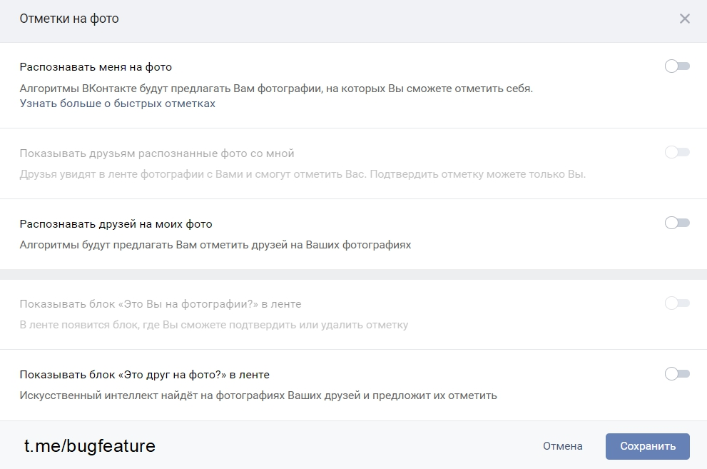Click the «Распознавать друзей на моих фото» label
The image size is (707, 469).
pyautogui.click(x=116, y=224)
